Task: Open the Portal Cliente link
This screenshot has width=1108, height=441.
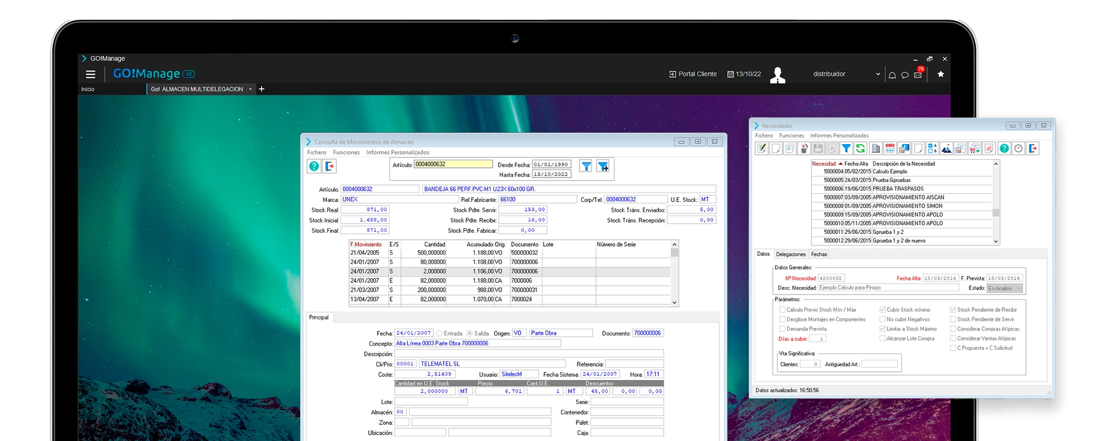Action: click(x=693, y=74)
